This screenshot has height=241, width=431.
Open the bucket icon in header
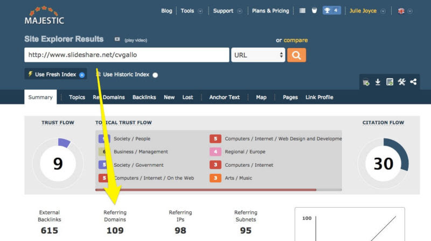point(314,10)
